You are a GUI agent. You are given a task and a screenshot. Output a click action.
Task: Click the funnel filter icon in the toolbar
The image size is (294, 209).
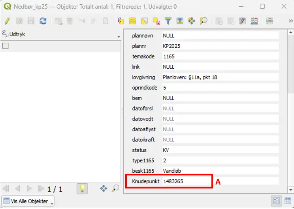pyautogui.click(x=168, y=21)
